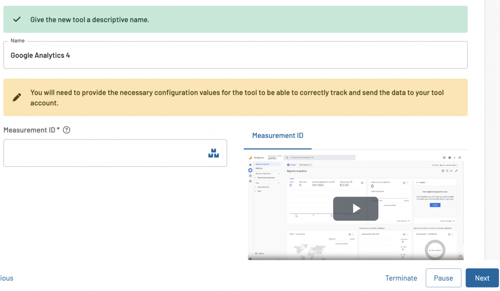Click 'Give the new tool a descriptive name.' text
Image resolution: width=500 pixels, height=291 pixels.
[x=90, y=20]
